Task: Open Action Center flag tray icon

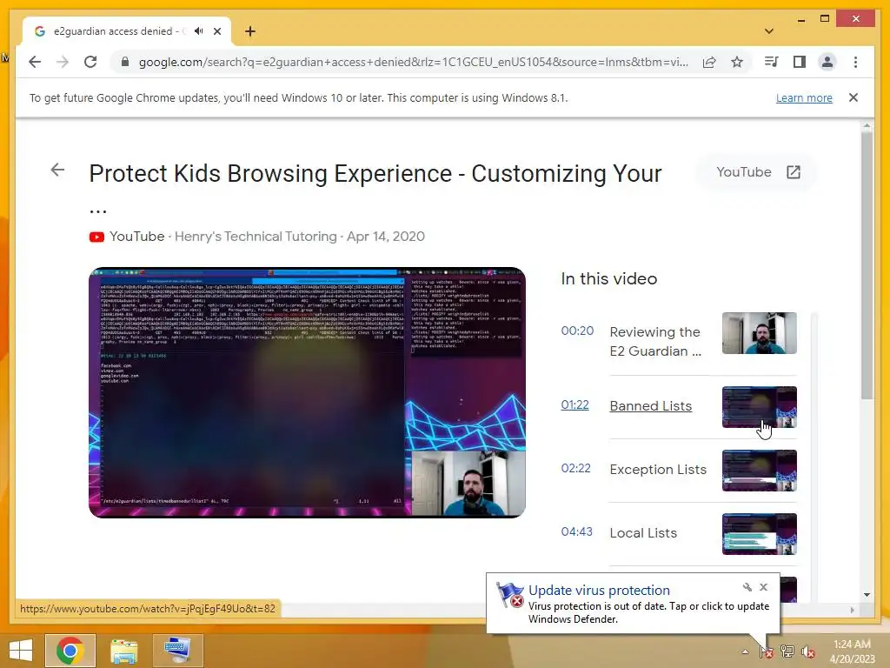Action: [x=766, y=651]
